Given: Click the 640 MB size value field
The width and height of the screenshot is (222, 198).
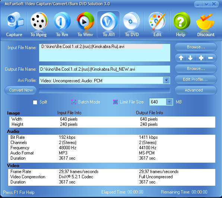Looking at the screenshot, I should (158, 102).
